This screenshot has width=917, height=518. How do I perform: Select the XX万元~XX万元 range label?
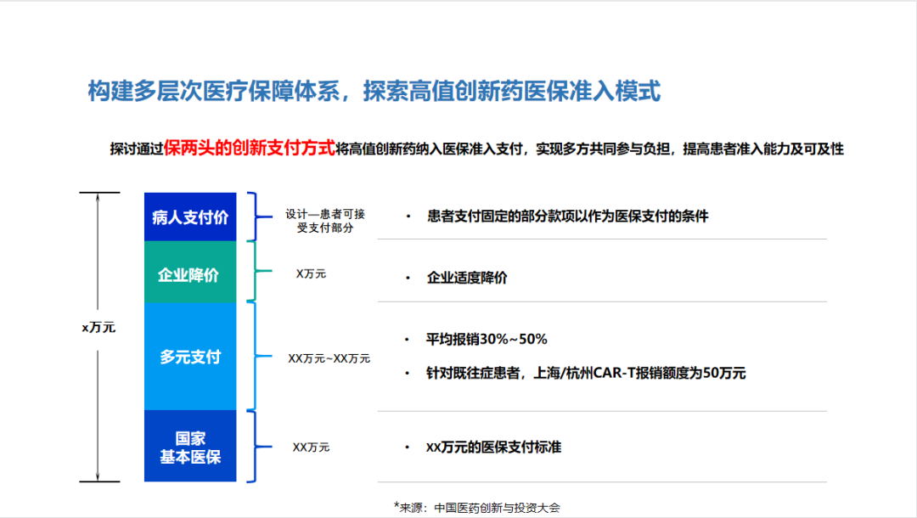(329, 358)
